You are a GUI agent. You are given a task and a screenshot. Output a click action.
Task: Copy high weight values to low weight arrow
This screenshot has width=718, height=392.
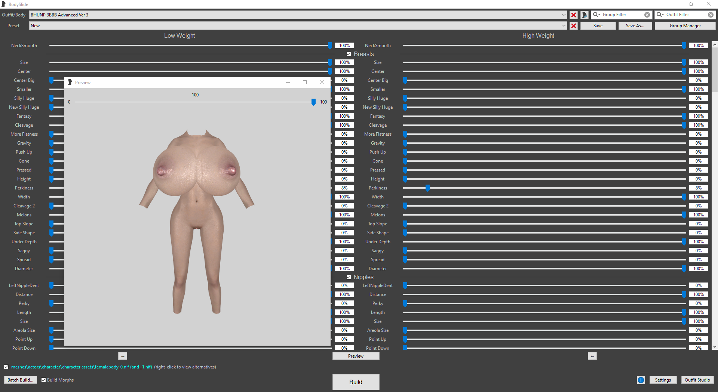[x=592, y=356]
